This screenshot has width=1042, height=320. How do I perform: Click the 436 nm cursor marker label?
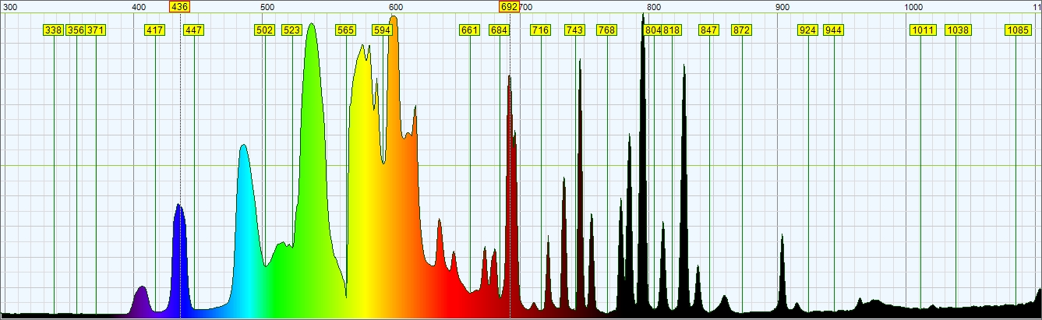tap(179, 6)
